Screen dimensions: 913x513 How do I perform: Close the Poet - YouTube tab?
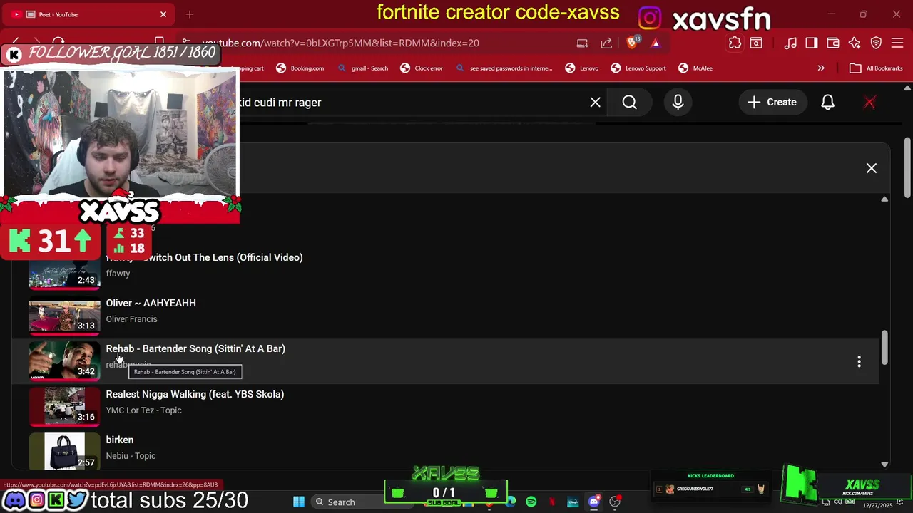point(163,14)
